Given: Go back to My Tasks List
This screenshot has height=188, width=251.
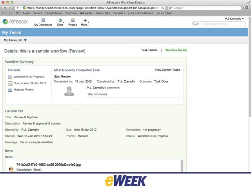Looking at the screenshot, I should click(x=13, y=40).
